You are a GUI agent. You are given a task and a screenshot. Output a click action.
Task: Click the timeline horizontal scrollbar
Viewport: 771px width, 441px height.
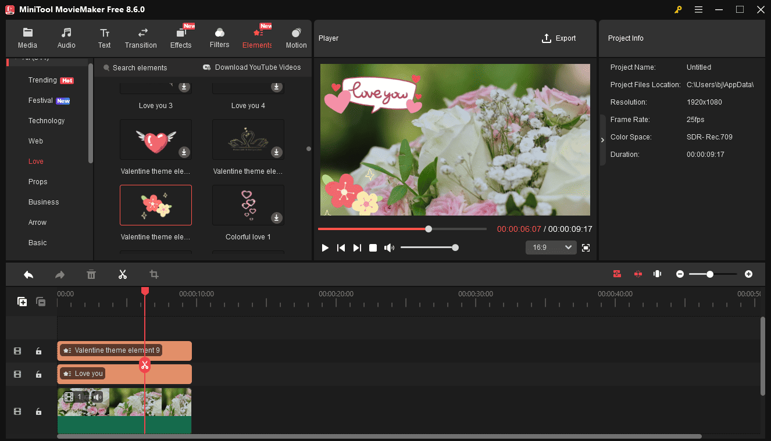click(x=379, y=436)
